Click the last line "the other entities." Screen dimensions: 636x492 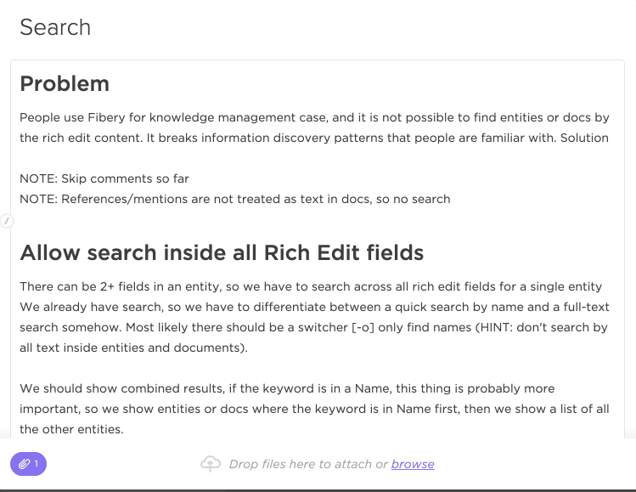tap(71, 429)
